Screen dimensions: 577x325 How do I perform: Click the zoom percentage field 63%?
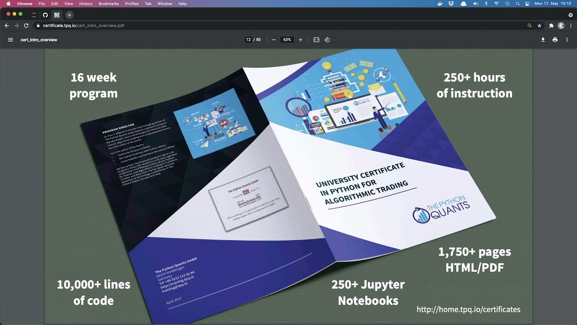[287, 40]
